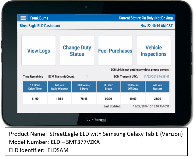The image size is (194, 157).
Task: Click the driver name Frank Burns
Action: coord(39,18)
